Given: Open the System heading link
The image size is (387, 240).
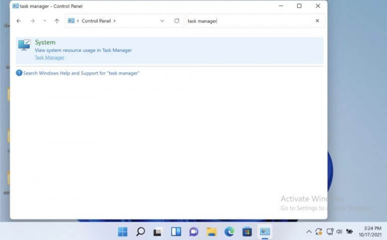Looking at the screenshot, I should [45, 42].
